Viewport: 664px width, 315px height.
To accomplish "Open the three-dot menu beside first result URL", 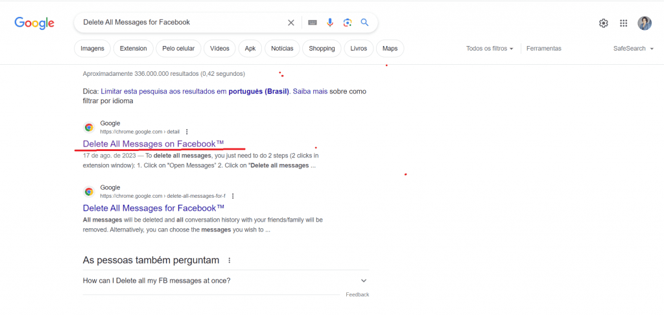I will tap(187, 132).
